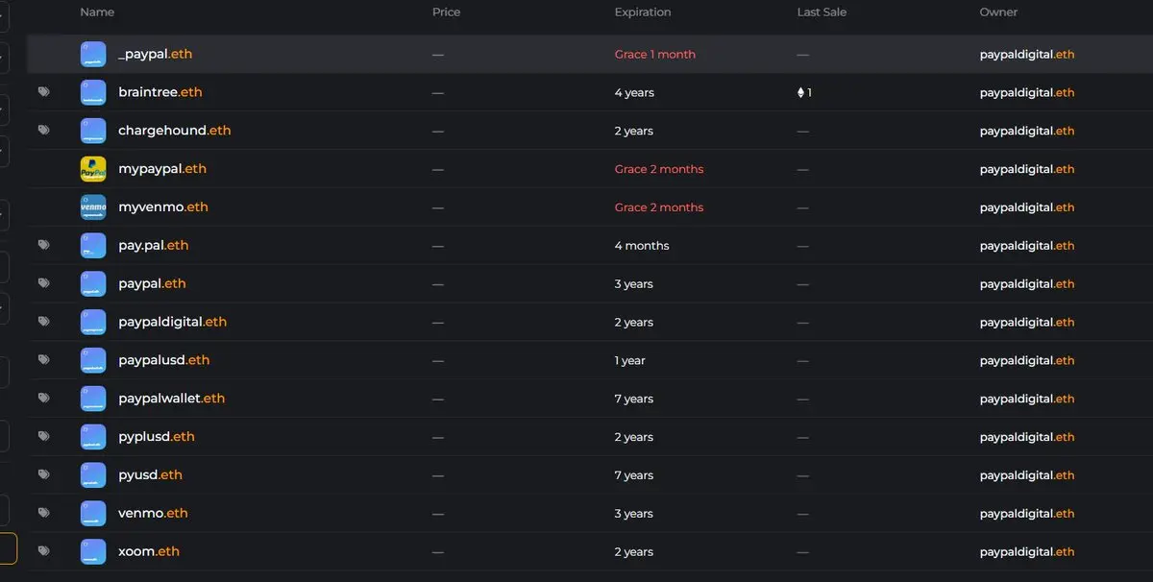Sort by the Last Sale column header
Viewport: 1153px width, 582px height.
[822, 12]
